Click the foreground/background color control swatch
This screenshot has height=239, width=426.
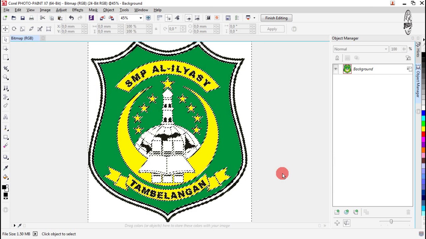tap(5, 188)
